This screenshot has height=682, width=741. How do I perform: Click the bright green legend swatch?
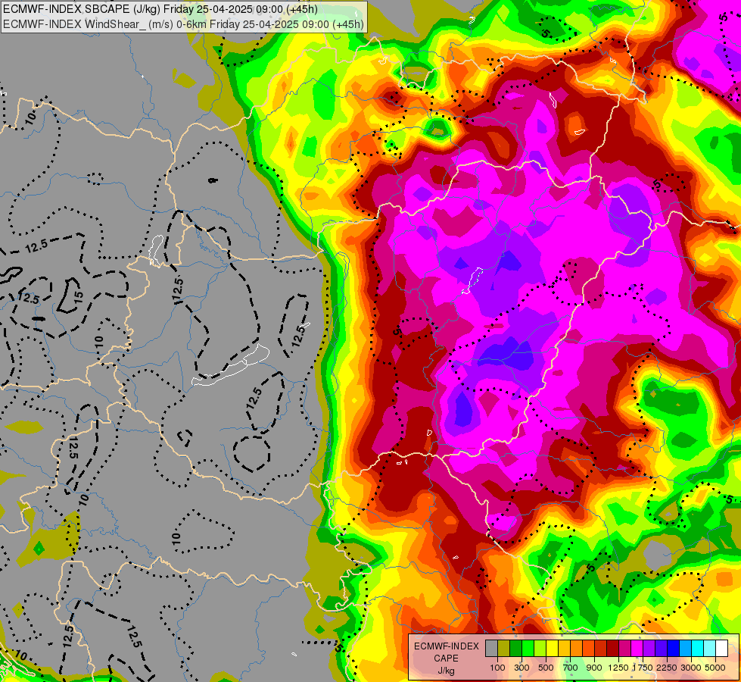(x=528, y=649)
